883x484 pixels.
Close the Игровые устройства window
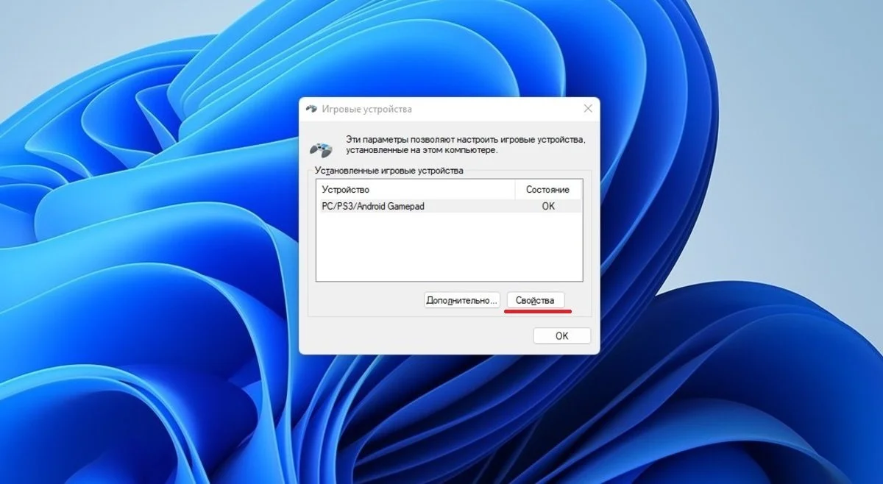pos(587,109)
